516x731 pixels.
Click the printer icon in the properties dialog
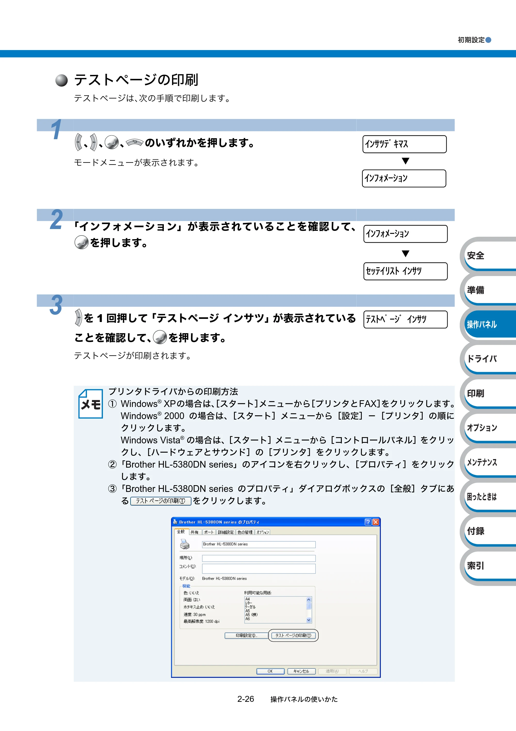point(185,544)
